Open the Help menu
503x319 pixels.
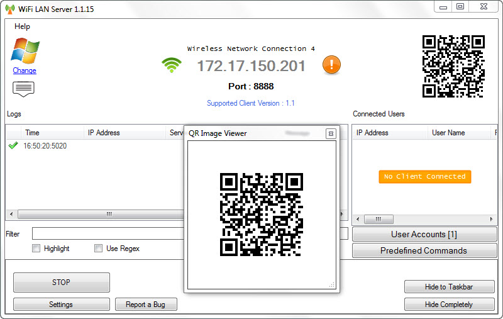coord(22,26)
